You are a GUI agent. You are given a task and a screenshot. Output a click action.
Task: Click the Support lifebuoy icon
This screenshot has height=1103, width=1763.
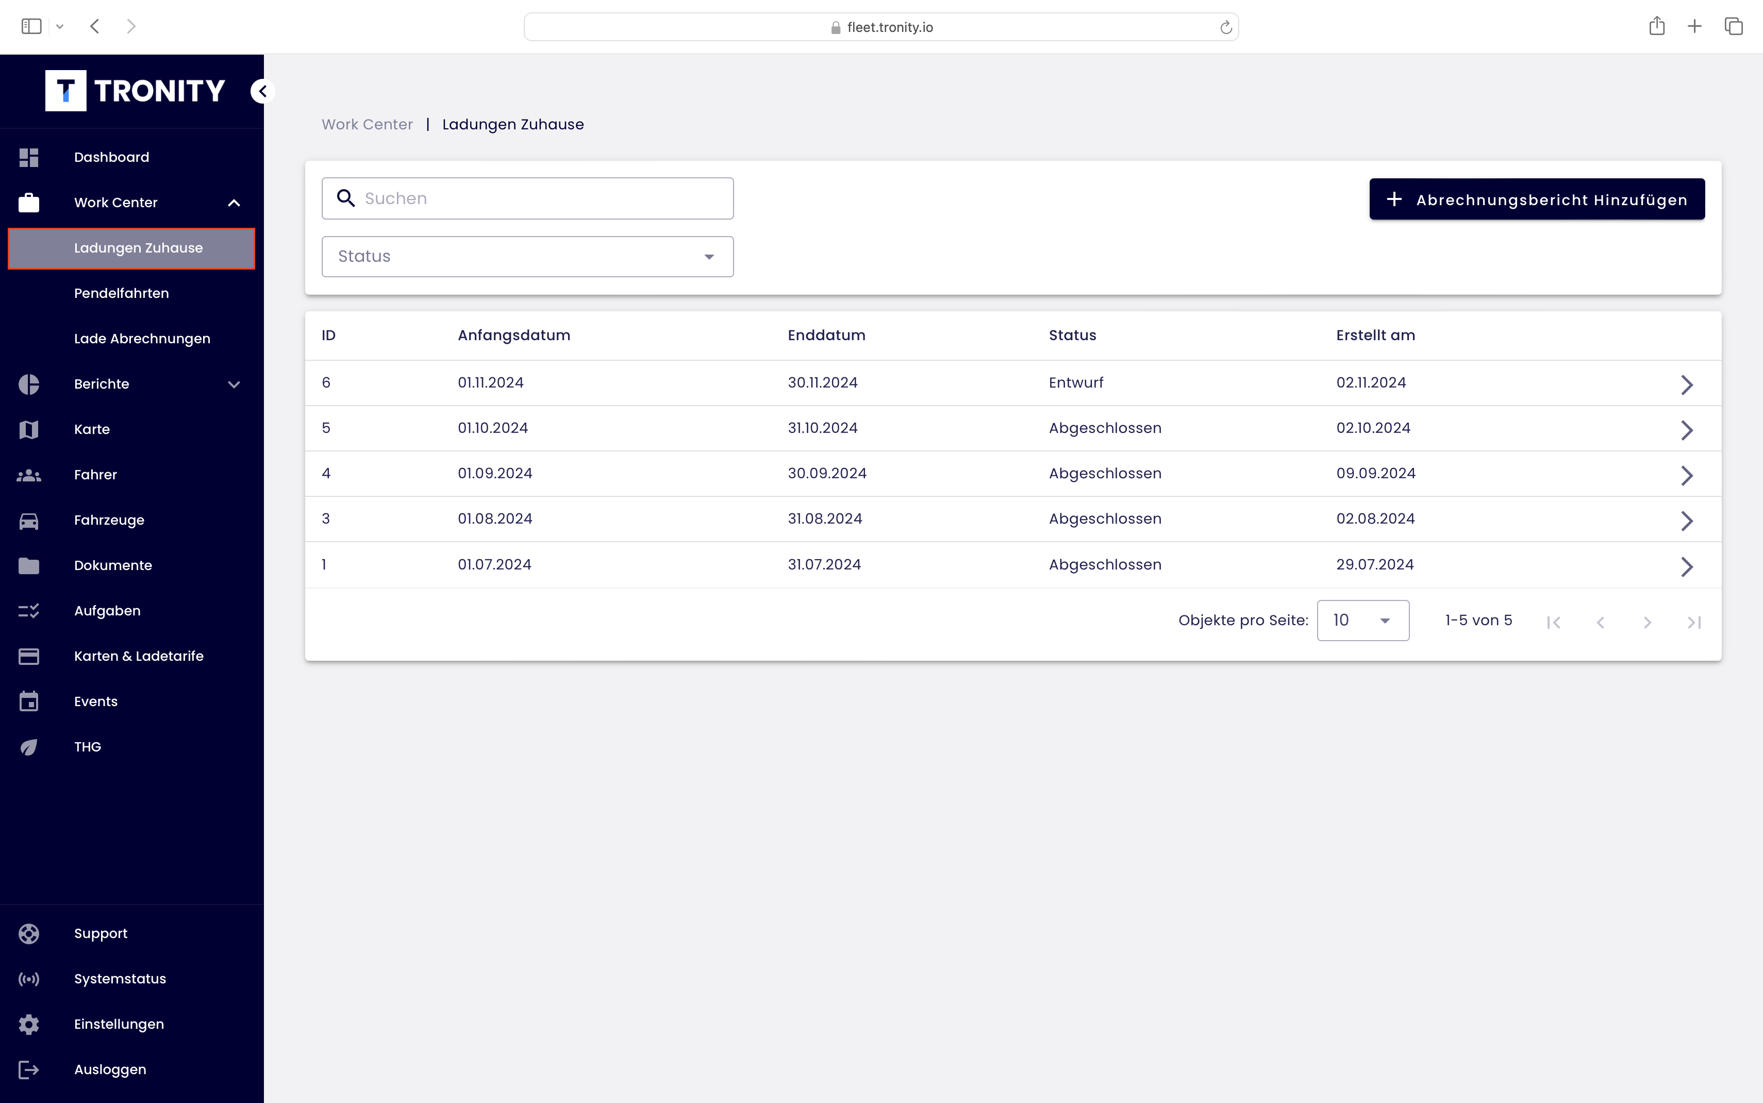[x=28, y=934]
